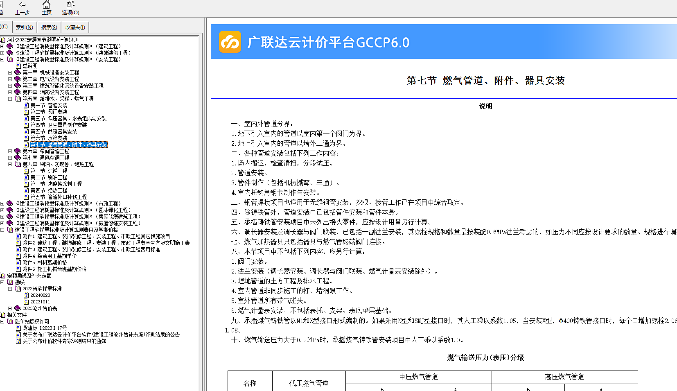Open the 20231011 erratum page
This screenshot has width=677, height=391.
(x=40, y=302)
